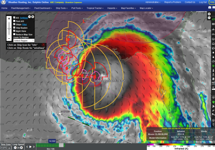This screenshot has width=215, height=150.
Task: Click the AIS Settings link
Action: click(x=24, y=18)
